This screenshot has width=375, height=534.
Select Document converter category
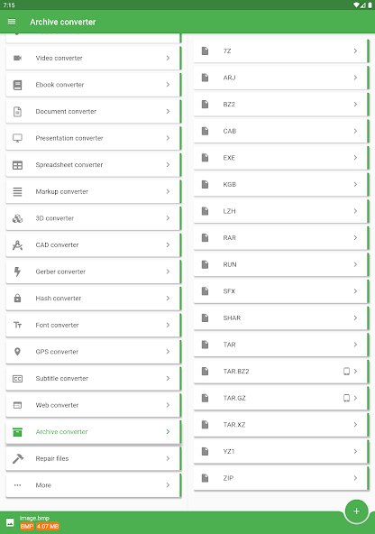[x=93, y=111]
